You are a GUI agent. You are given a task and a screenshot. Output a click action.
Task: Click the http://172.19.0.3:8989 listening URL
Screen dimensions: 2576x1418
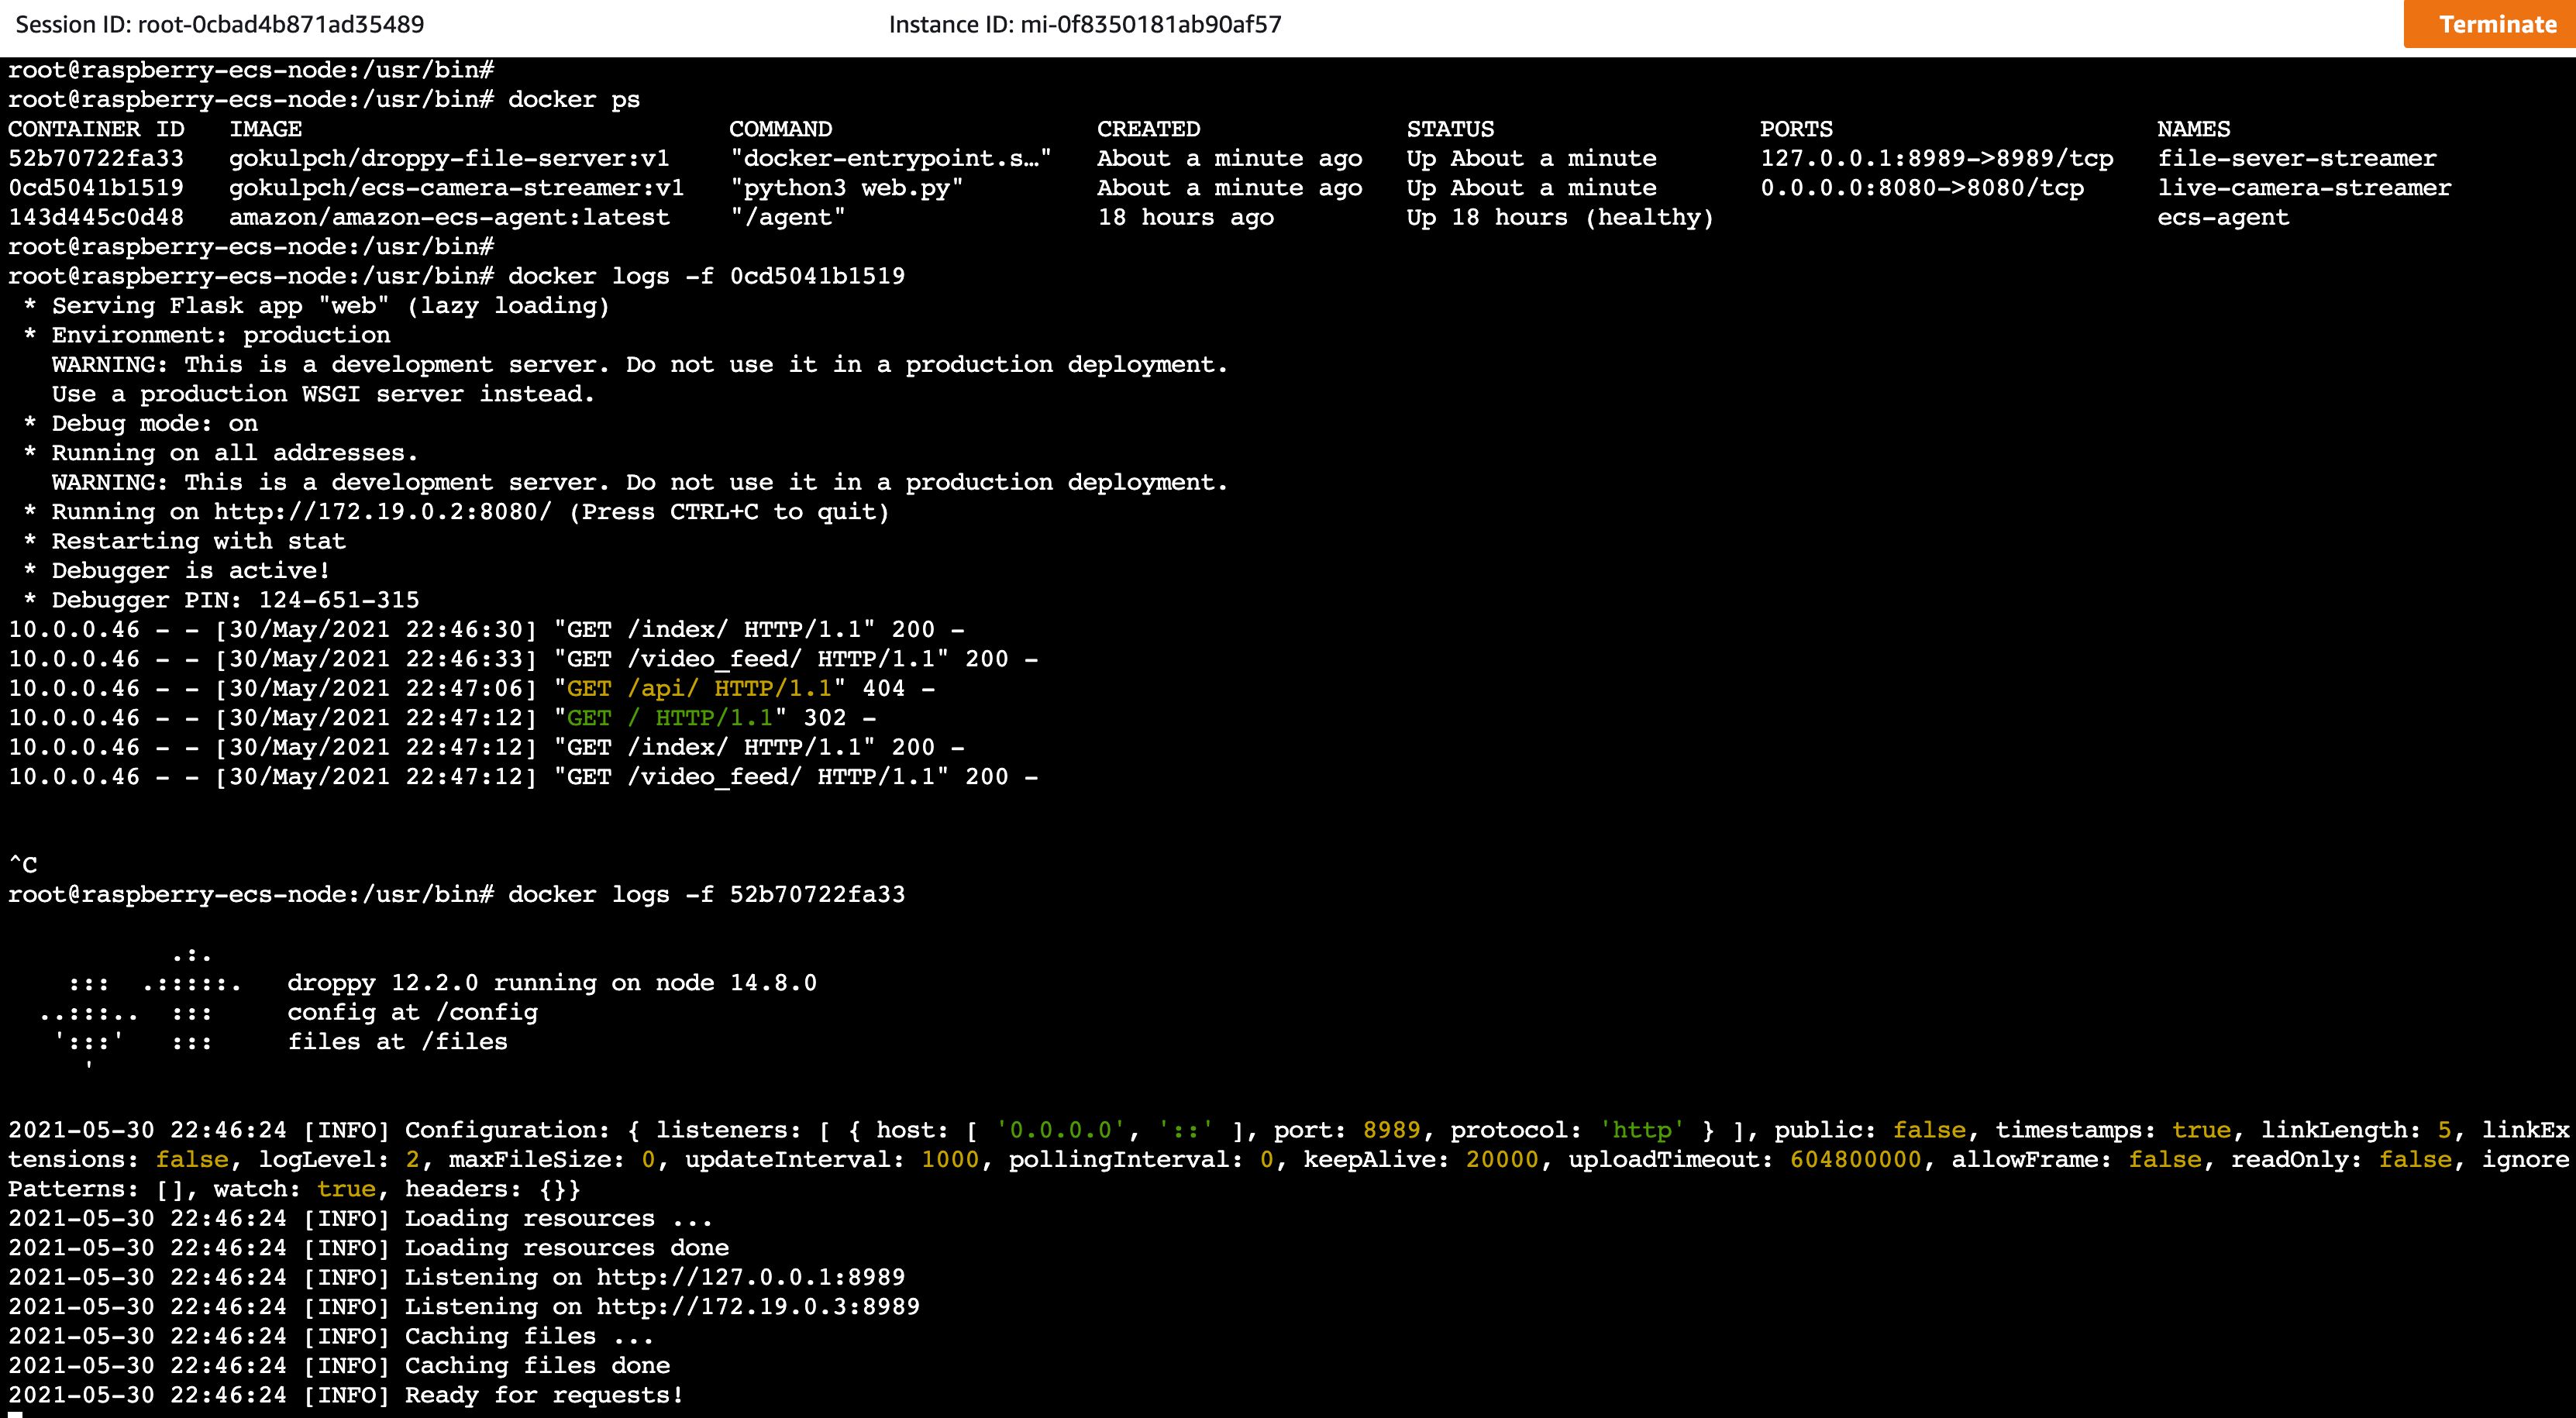coord(757,1306)
